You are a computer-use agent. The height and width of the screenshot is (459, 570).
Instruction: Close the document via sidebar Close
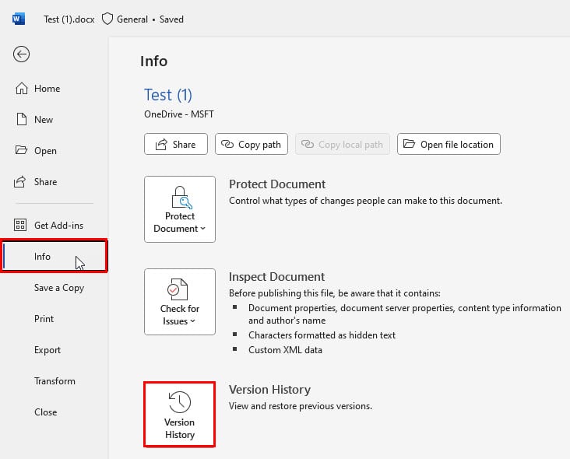pos(45,412)
